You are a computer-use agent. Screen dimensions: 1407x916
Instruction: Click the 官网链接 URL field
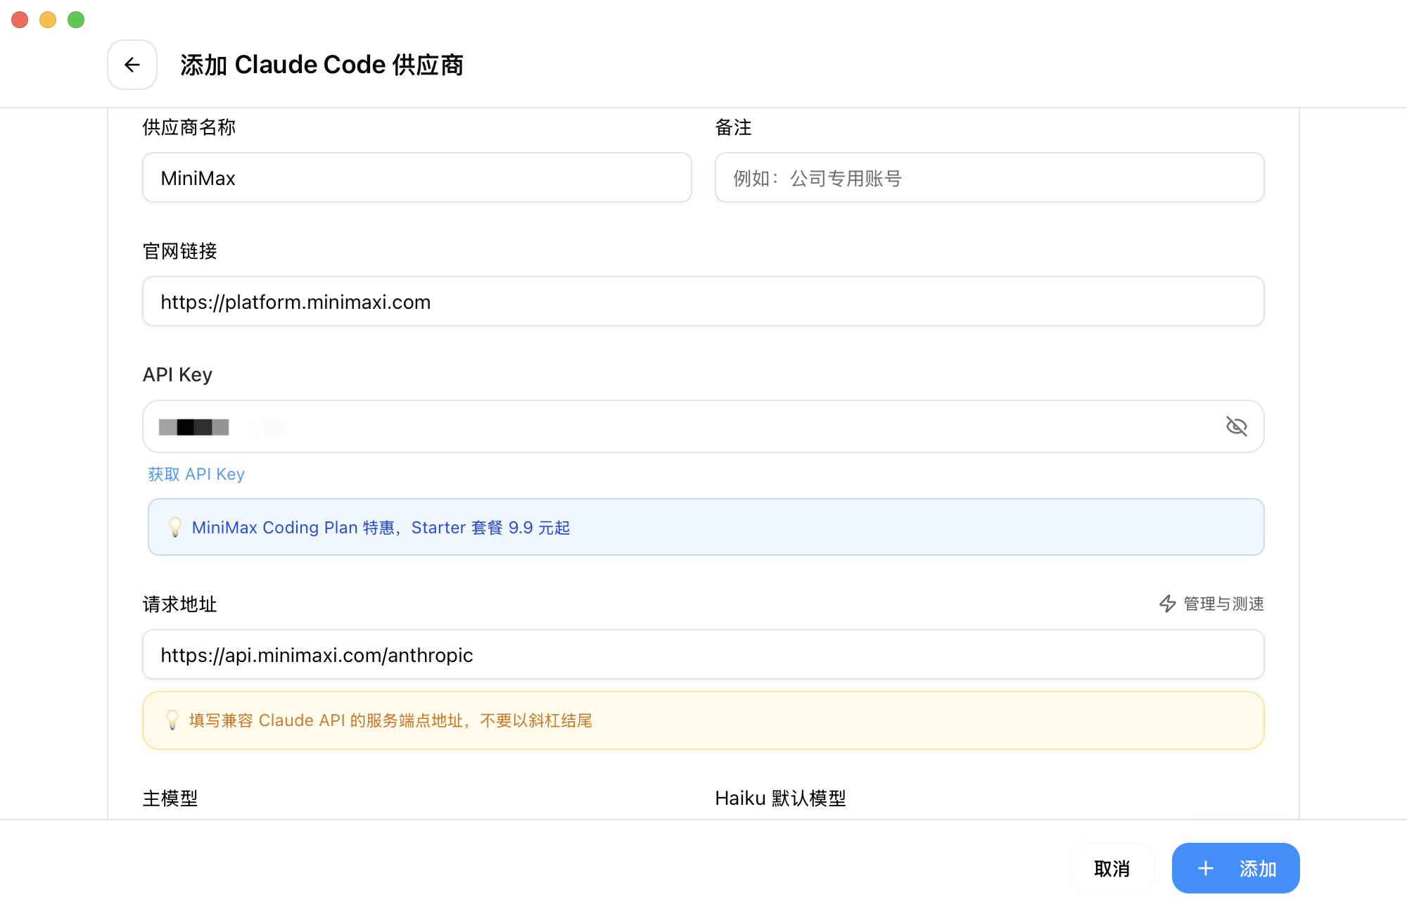(703, 302)
